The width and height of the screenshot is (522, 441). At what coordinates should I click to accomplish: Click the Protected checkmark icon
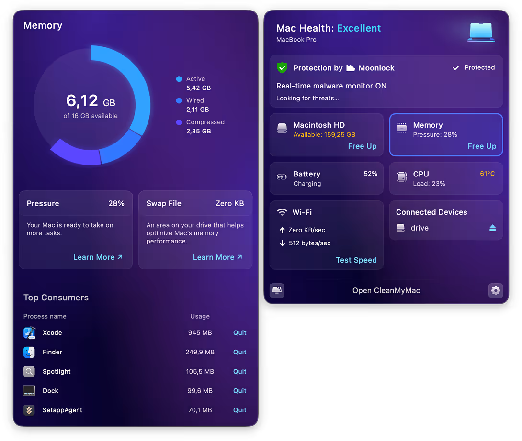point(456,68)
